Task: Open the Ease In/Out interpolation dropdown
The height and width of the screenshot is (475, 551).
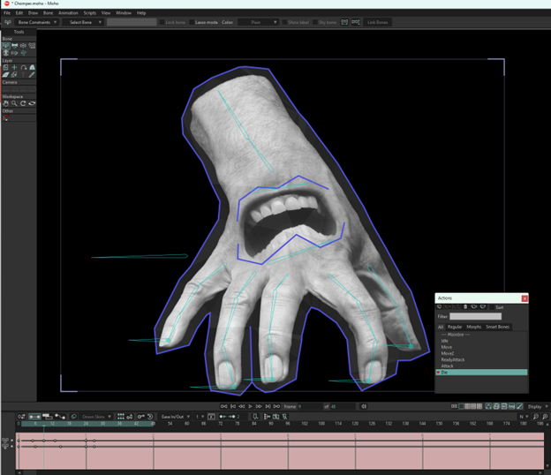Action: (x=175, y=417)
